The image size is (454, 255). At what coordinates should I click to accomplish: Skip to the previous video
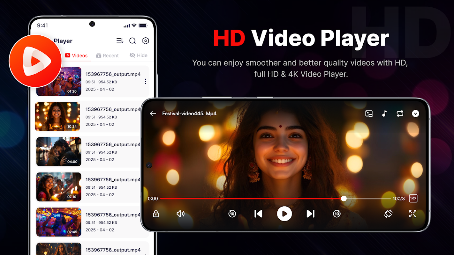tap(258, 214)
